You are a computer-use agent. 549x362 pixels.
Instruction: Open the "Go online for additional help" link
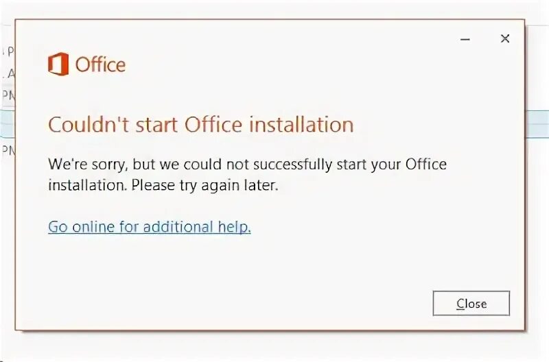click(149, 227)
